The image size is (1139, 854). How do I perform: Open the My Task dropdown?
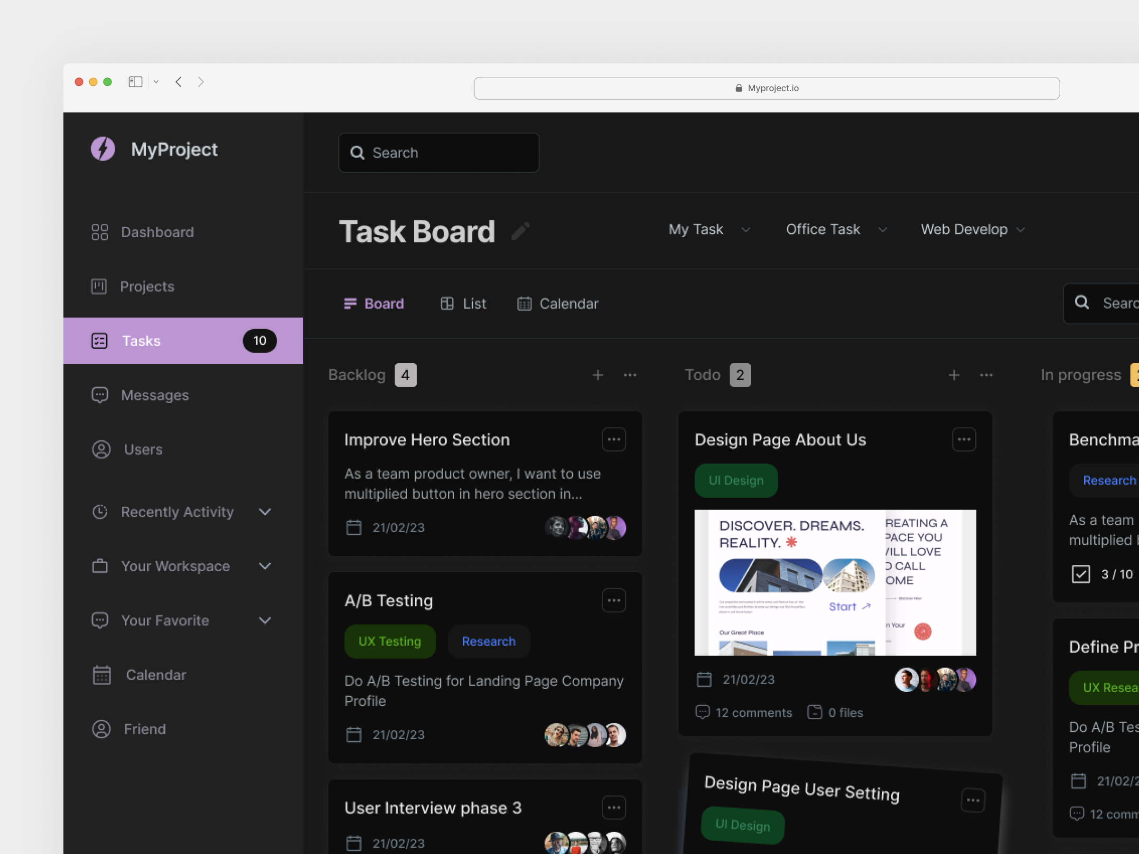(710, 230)
